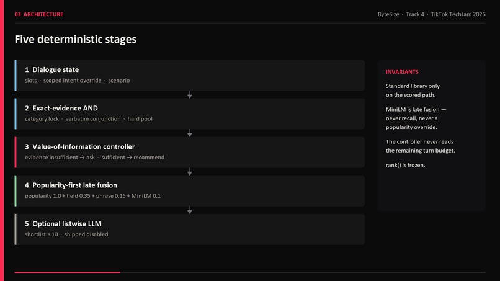This screenshot has width=500, height=281.
Task: Click the 'ByteSize · Track 4 · TikTok TechJam 2026' header text
Action: [431, 14]
